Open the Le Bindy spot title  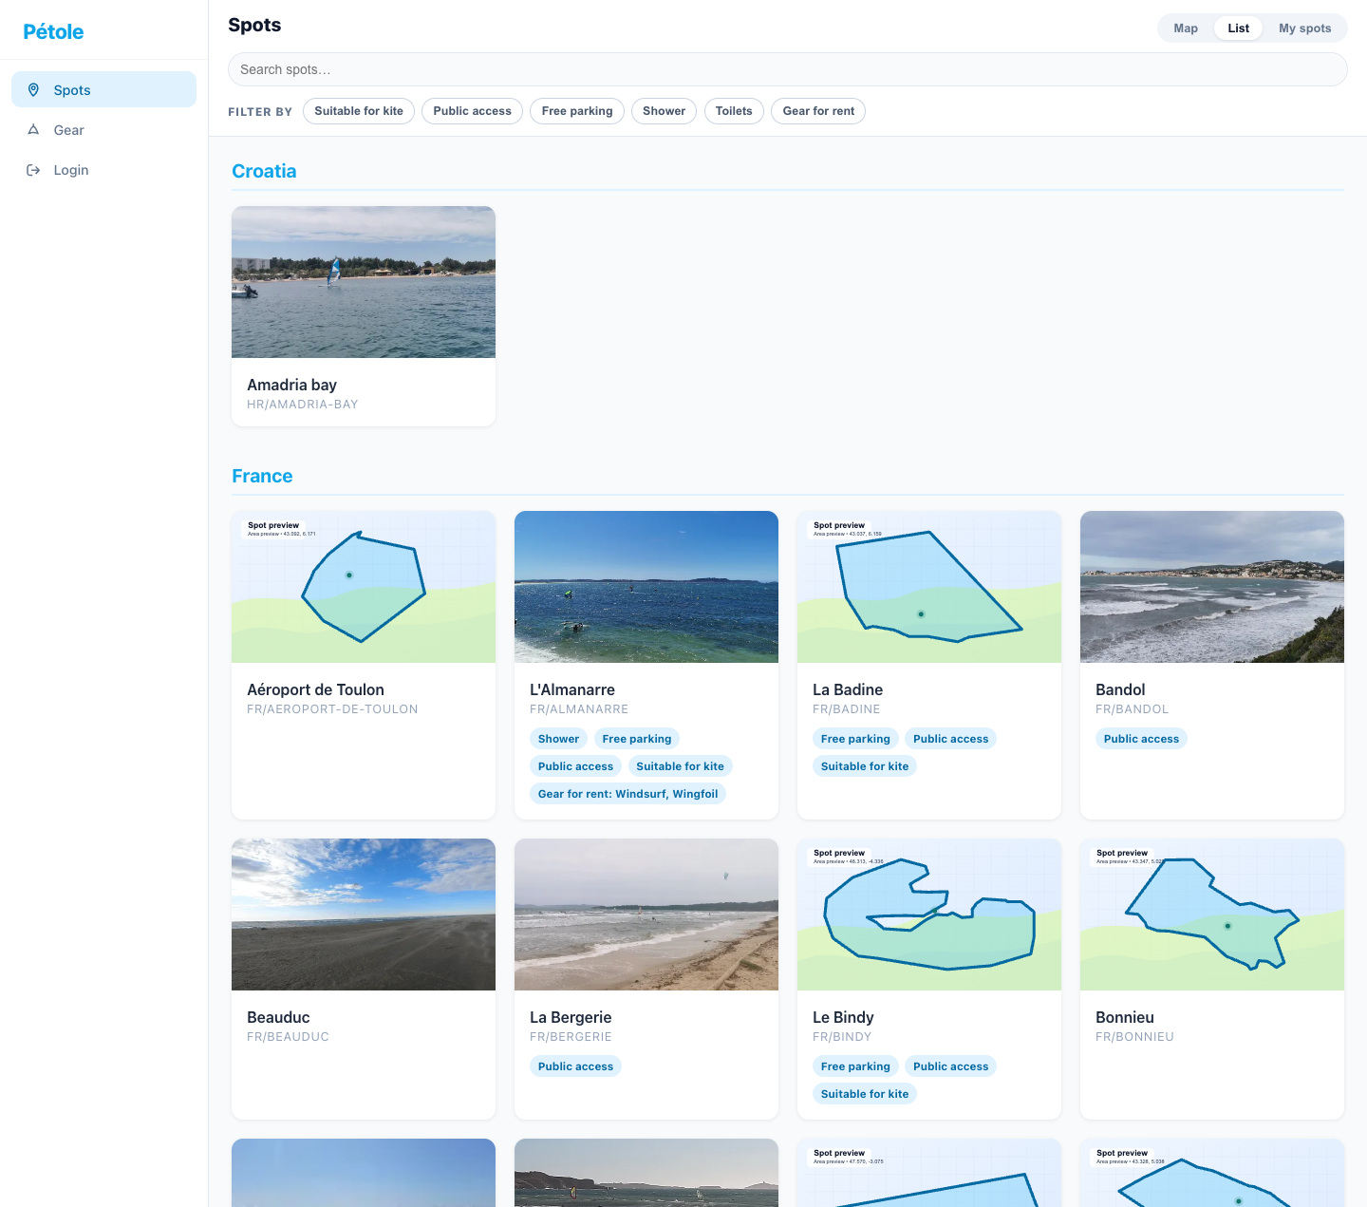[x=843, y=1017]
